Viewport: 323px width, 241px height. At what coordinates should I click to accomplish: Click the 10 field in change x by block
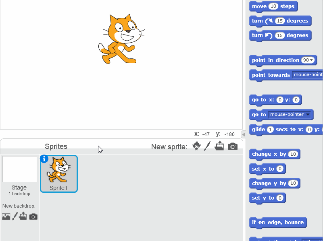point(293,154)
